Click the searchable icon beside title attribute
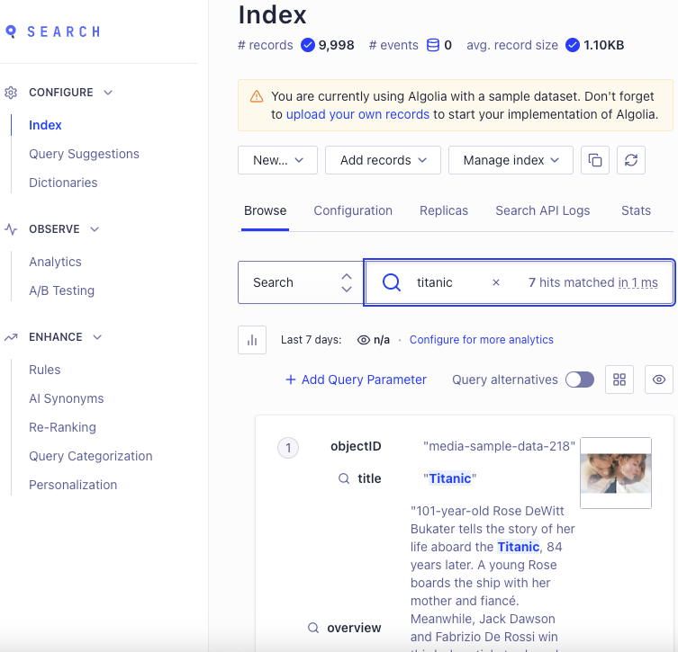 (344, 478)
